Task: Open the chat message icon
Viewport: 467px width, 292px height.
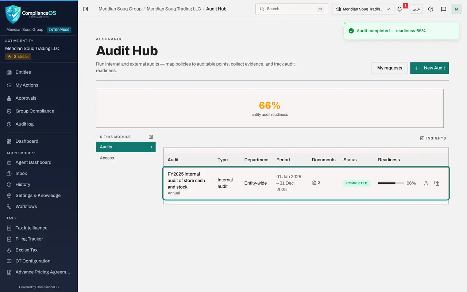Action: click(444, 9)
